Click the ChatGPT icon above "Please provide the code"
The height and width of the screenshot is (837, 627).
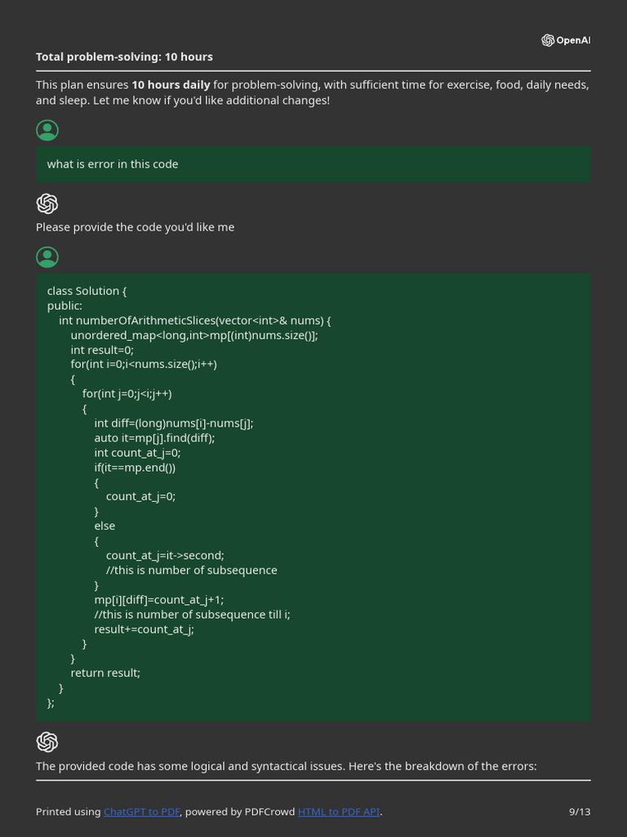click(x=47, y=204)
